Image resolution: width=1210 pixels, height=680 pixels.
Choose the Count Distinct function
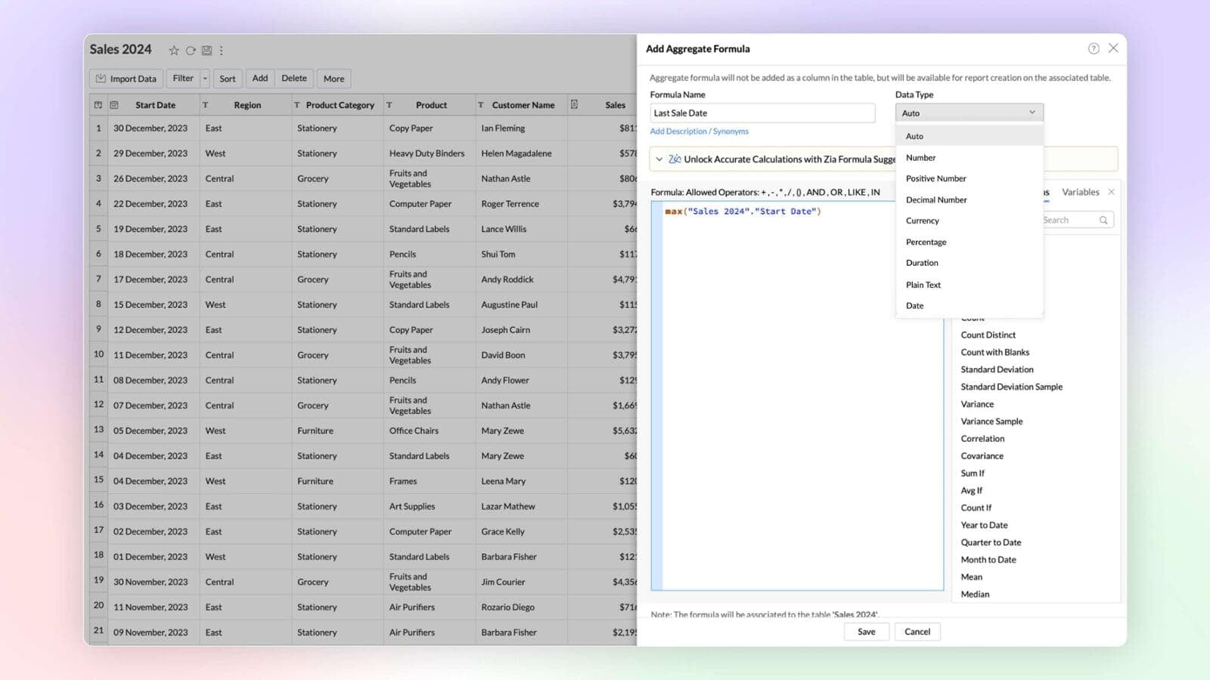[988, 335]
